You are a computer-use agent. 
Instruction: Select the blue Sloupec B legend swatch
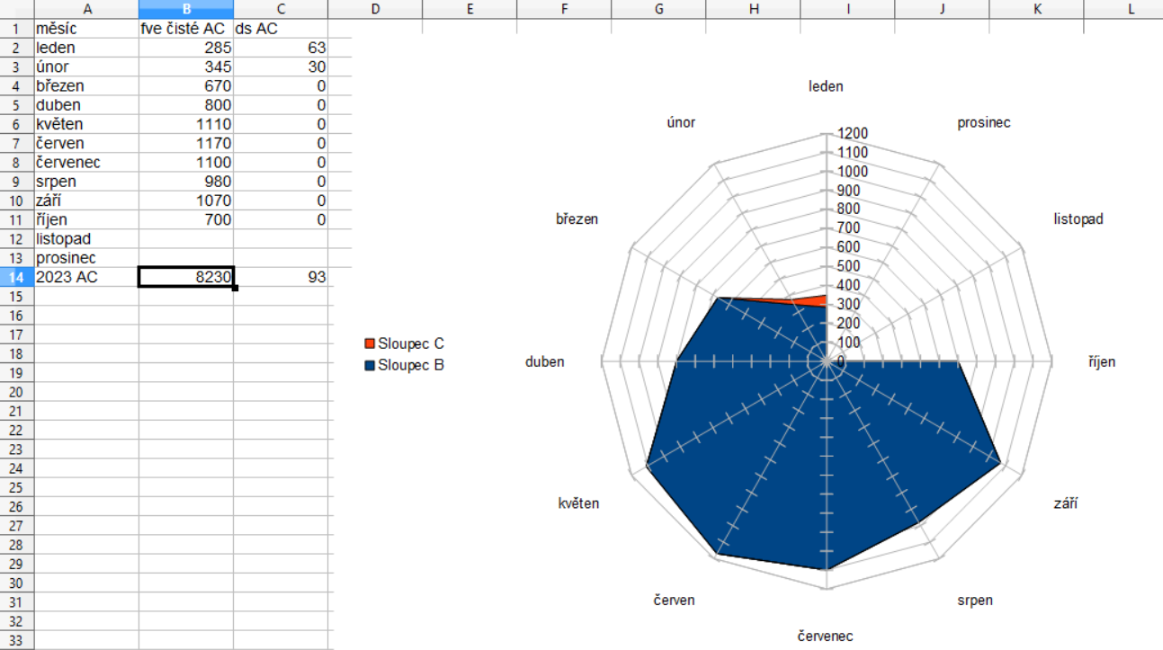369,365
